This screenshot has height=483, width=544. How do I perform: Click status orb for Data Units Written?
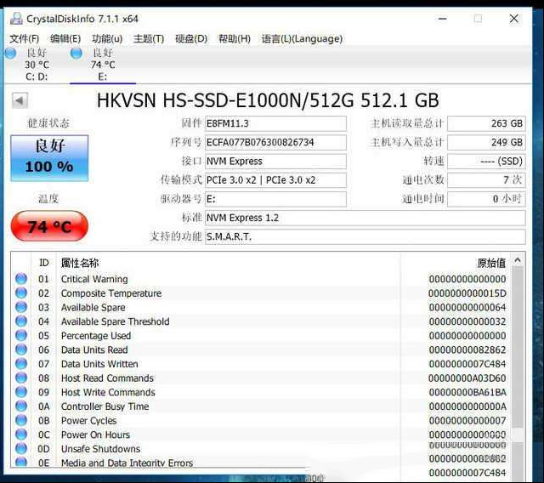(21, 364)
